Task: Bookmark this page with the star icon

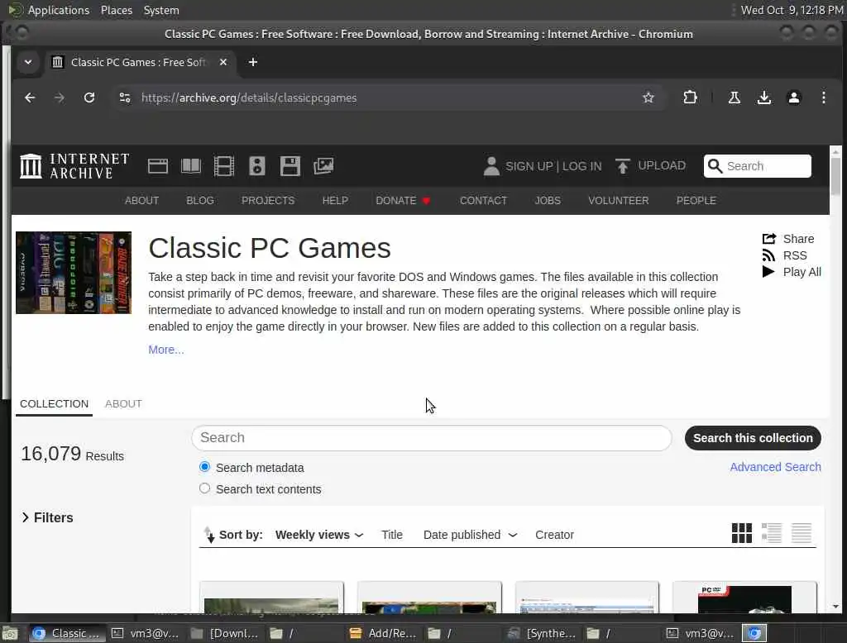Action: pos(648,98)
